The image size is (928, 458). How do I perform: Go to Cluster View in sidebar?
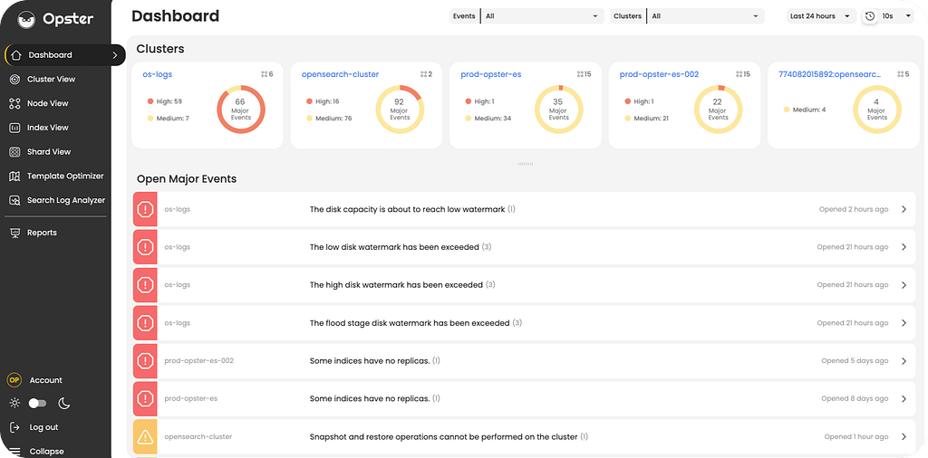tap(51, 79)
